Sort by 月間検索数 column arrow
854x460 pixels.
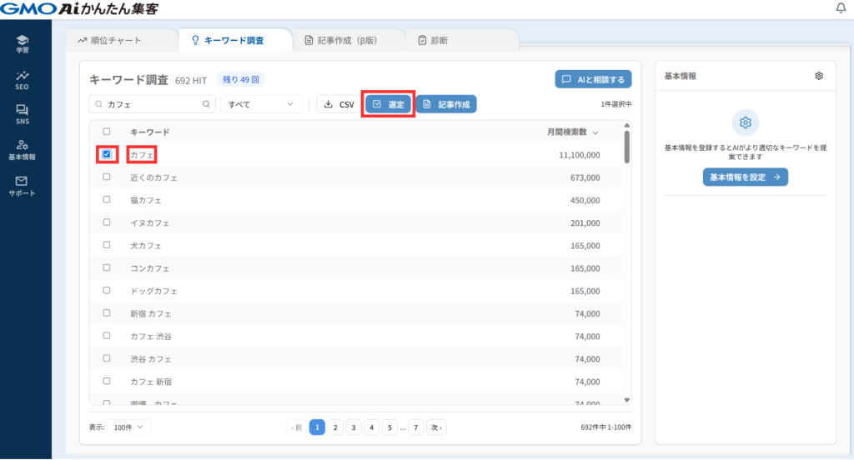(595, 132)
